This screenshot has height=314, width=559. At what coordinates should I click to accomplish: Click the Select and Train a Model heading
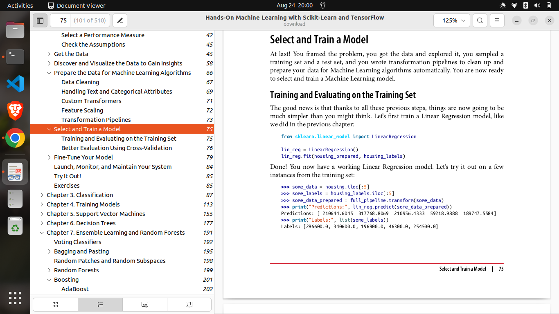319,40
